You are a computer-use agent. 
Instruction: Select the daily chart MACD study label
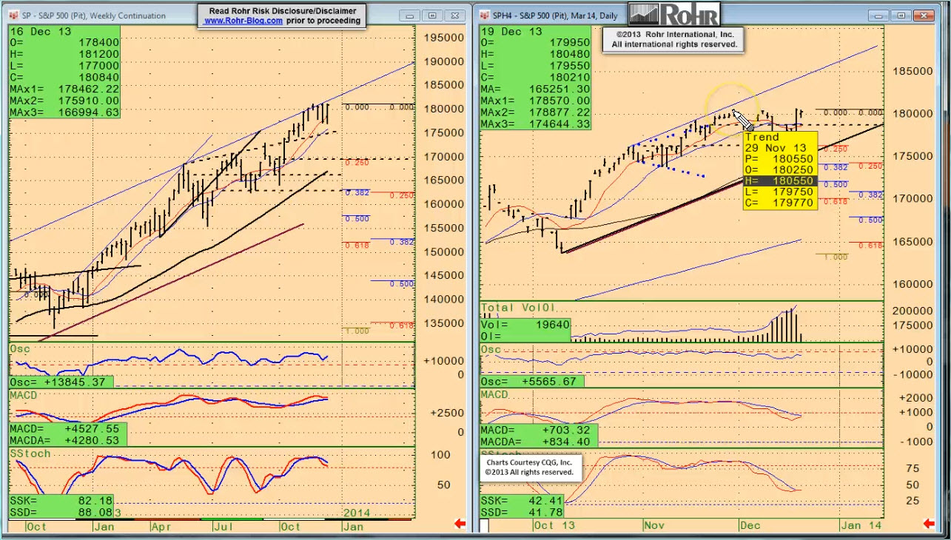click(494, 395)
